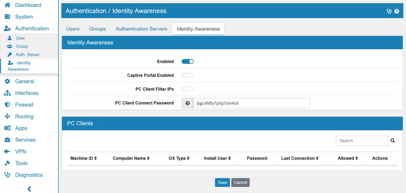The width and height of the screenshot is (406, 193).
Task: Click the stethoscope diagnostics icon in header
Action: (389, 11)
